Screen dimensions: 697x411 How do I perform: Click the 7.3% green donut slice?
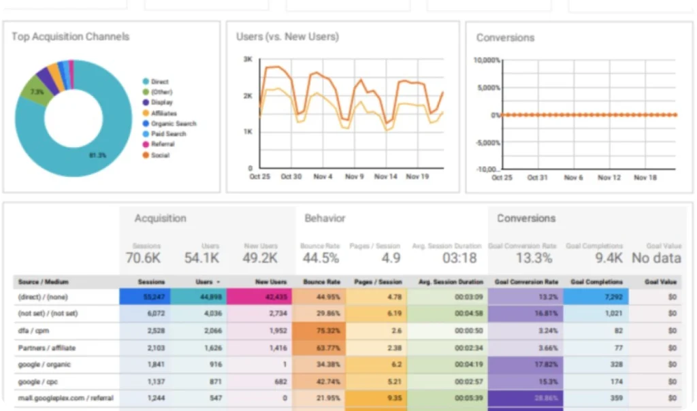point(37,92)
